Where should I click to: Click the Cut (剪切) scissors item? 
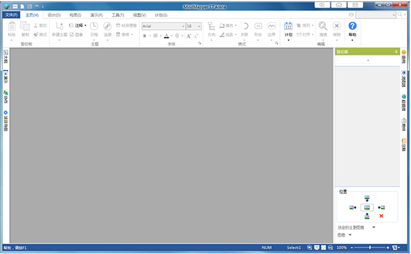(40, 25)
